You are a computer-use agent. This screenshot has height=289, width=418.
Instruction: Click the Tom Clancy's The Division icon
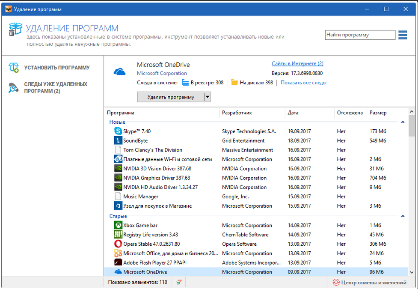tap(118, 150)
